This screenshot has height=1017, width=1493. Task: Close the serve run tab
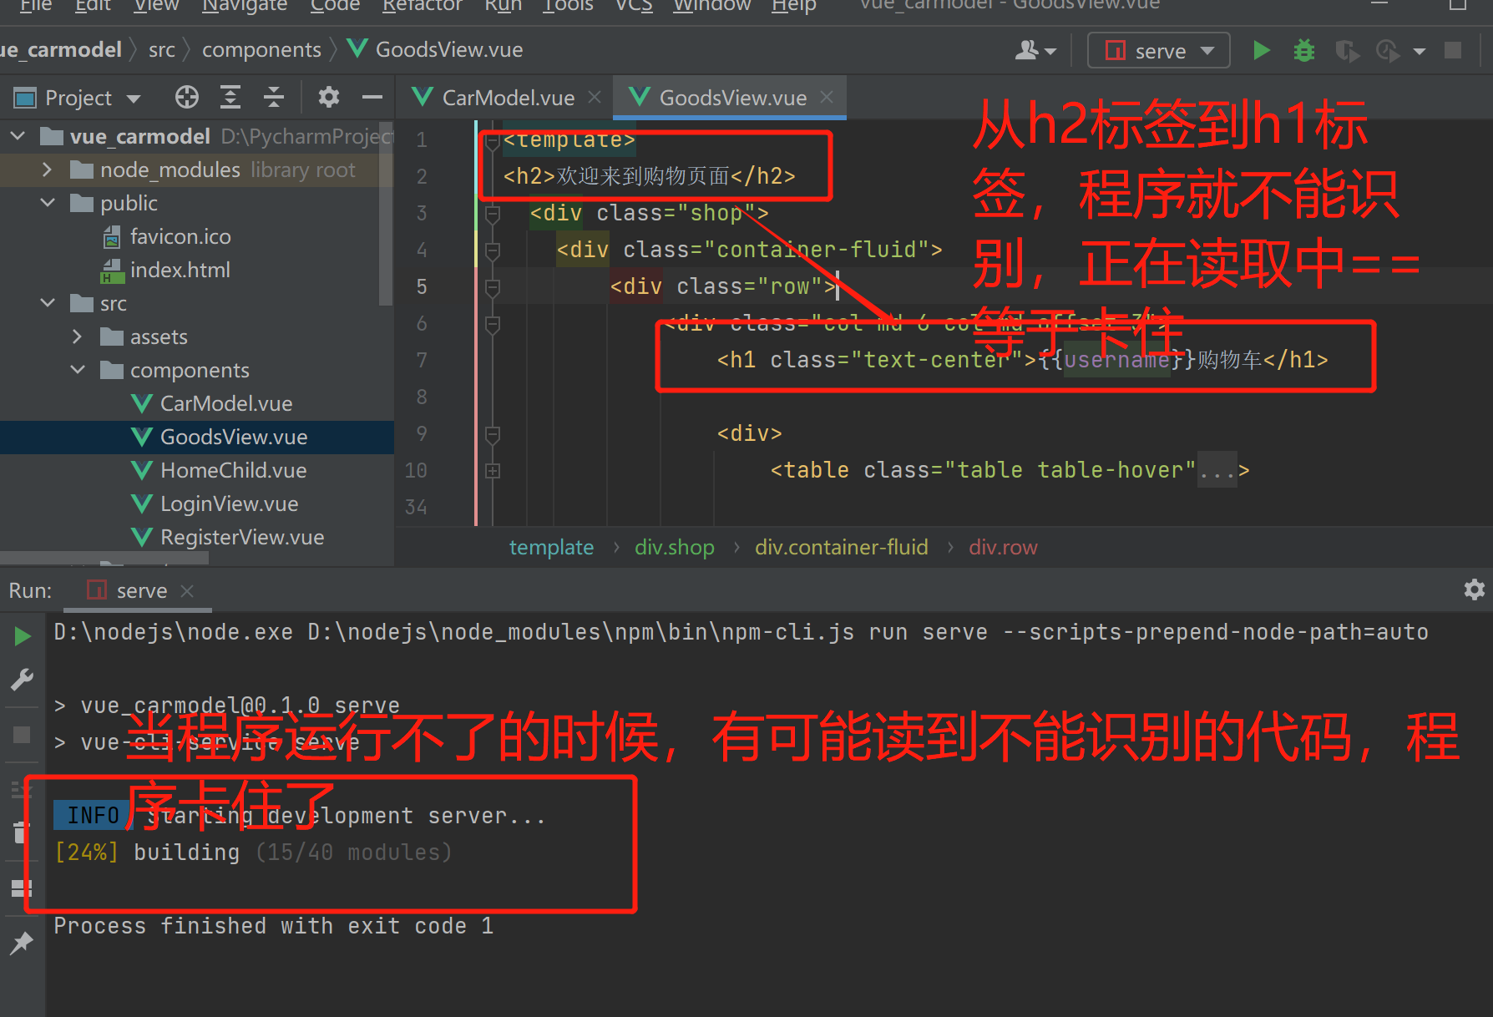click(x=187, y=591)
